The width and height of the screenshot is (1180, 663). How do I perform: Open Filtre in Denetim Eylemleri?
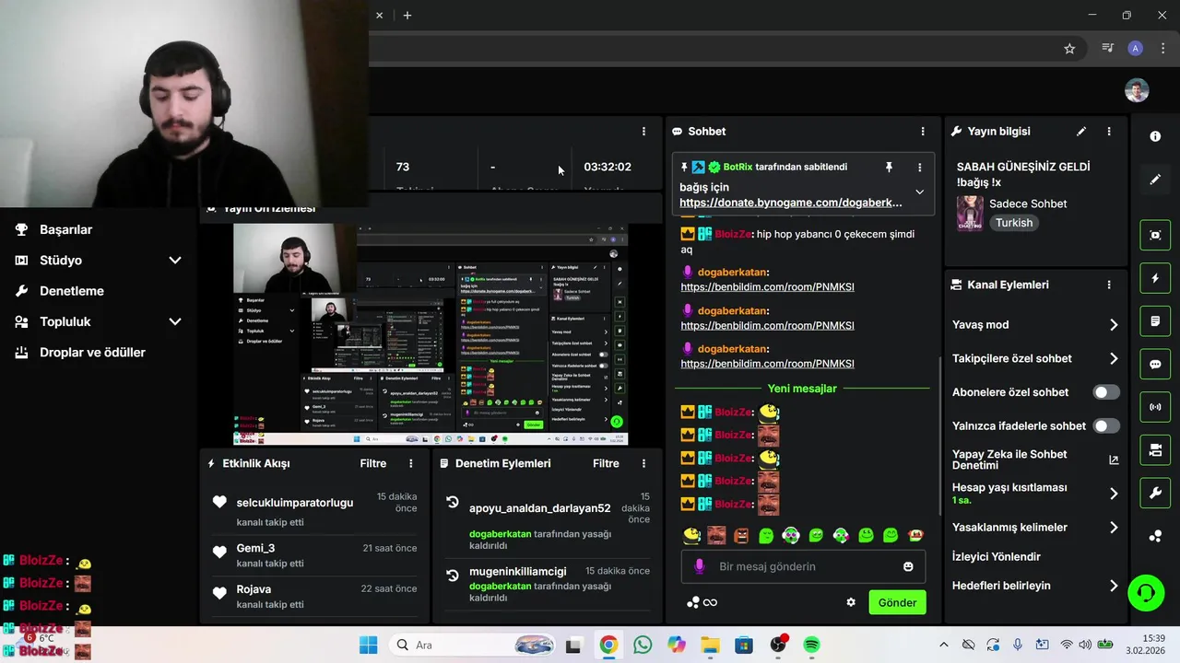[x=606, y=464]
